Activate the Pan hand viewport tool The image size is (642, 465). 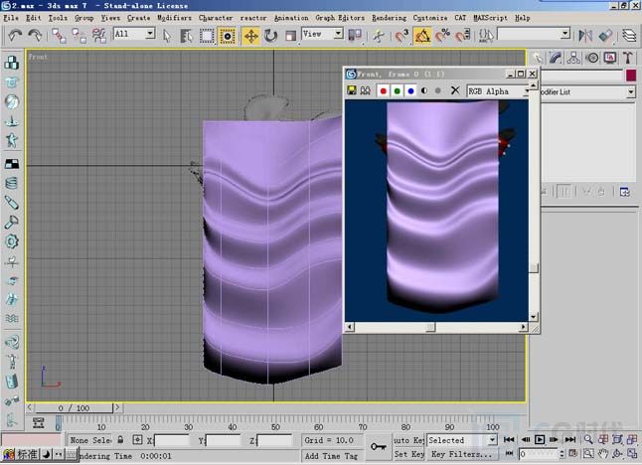(602, 453)
